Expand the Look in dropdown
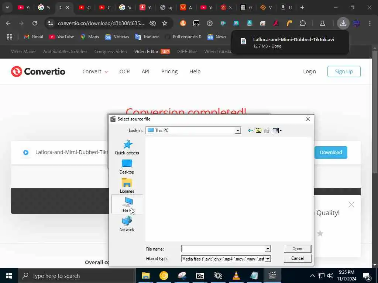The width and height of the screenshot is (378, 283). point(238,130)
